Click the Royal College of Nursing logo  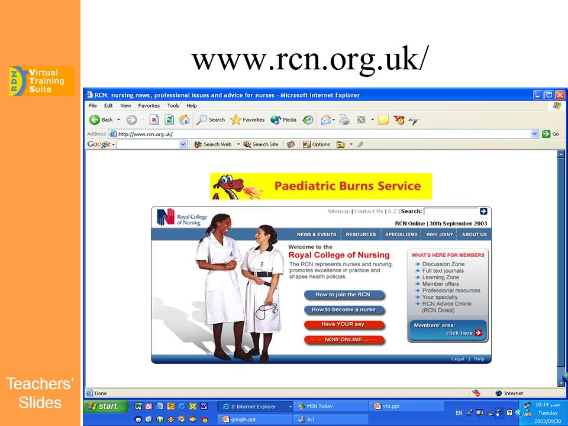pos(182,217)
